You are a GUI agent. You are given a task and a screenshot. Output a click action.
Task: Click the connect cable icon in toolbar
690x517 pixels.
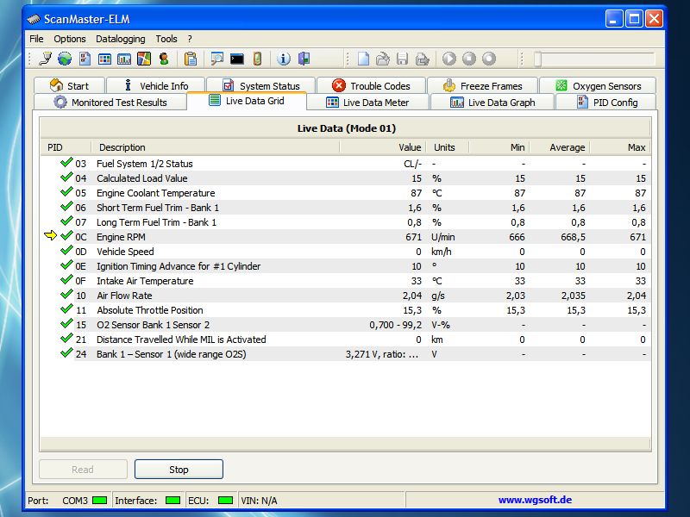(47, 59)
